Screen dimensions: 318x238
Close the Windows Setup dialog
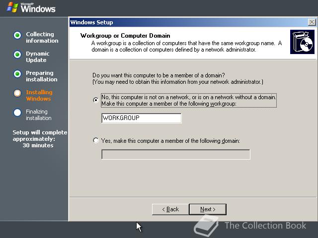pos(312,22)
